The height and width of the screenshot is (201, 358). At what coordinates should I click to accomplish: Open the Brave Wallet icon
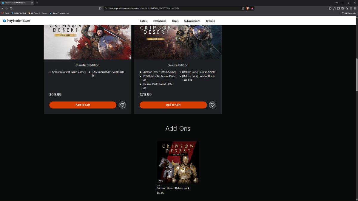coord(342,8)
